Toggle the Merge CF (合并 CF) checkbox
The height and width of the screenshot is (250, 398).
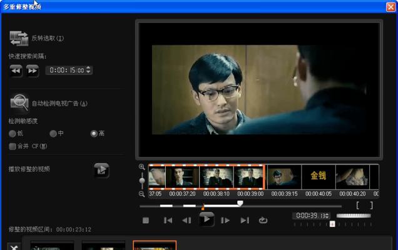13,146
